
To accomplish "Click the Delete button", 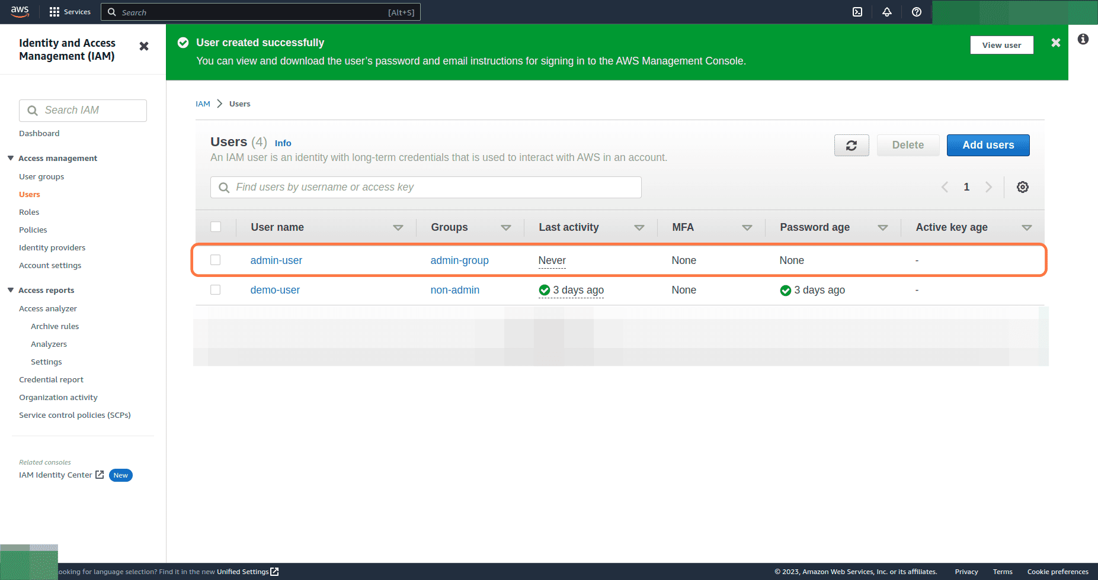I will tap(908, 145).
